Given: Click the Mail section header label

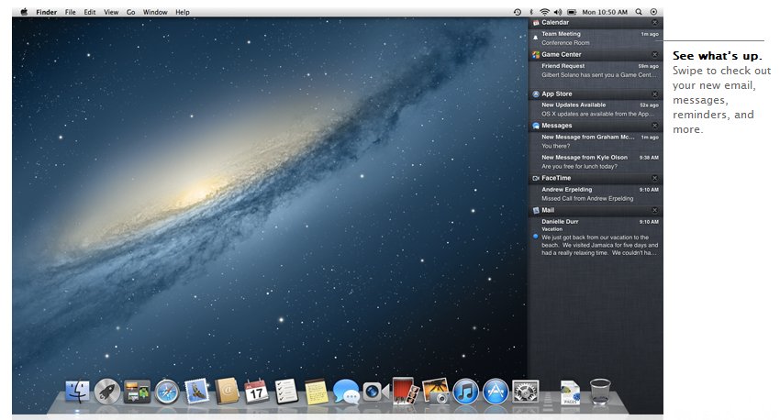Looking at the screenshot, I should [x=548, y=210].
